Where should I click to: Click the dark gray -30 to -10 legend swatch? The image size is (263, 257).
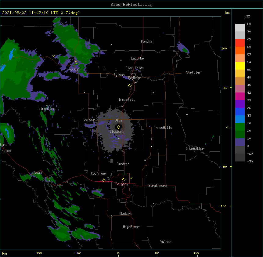click(x=240, y=157)
